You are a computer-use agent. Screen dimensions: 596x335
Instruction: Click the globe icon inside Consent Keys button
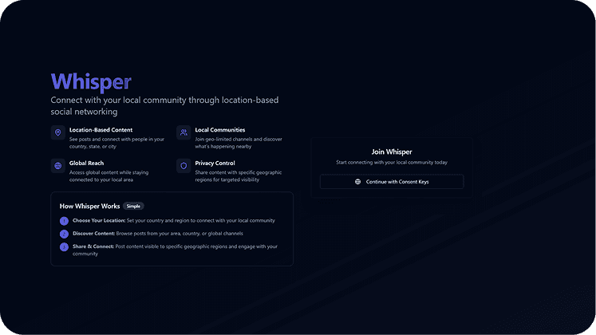[357, 182]
